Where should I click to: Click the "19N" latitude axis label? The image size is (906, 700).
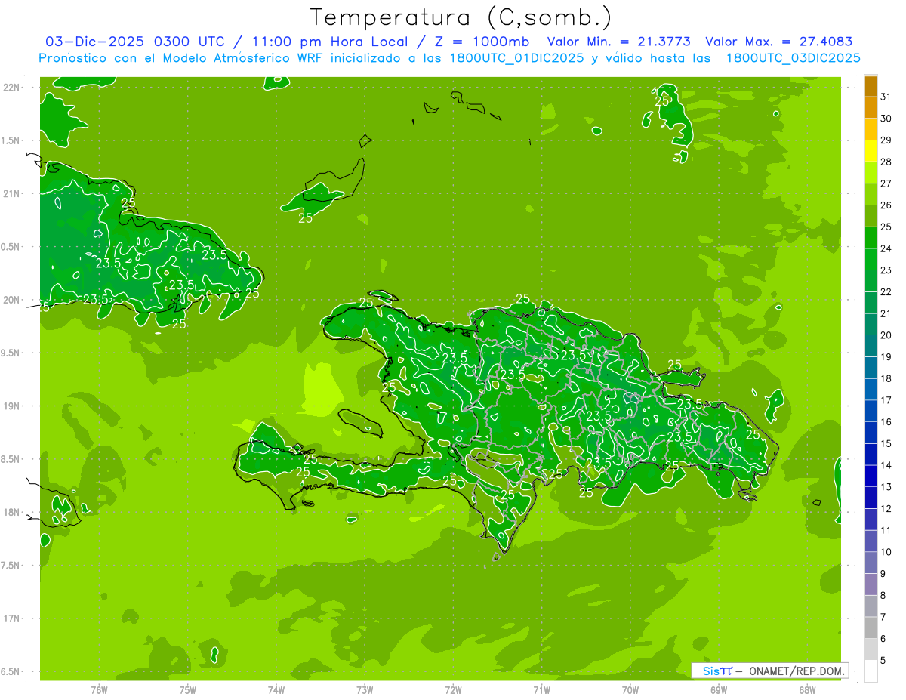coord(11,406)
